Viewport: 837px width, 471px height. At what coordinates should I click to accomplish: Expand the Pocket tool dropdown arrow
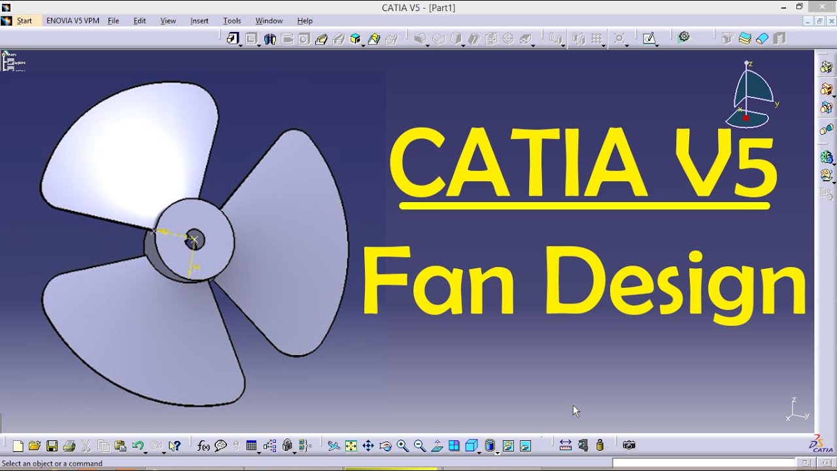tap(260, 46)
